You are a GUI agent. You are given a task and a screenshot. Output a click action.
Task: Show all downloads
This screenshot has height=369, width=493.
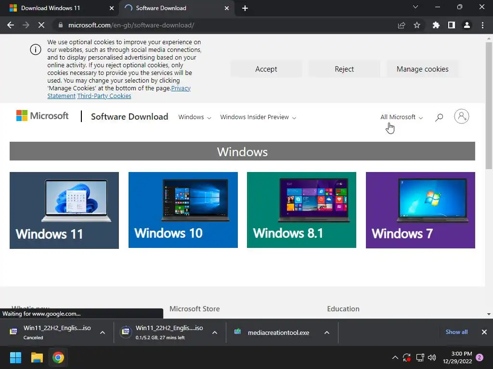pos(456,332)
